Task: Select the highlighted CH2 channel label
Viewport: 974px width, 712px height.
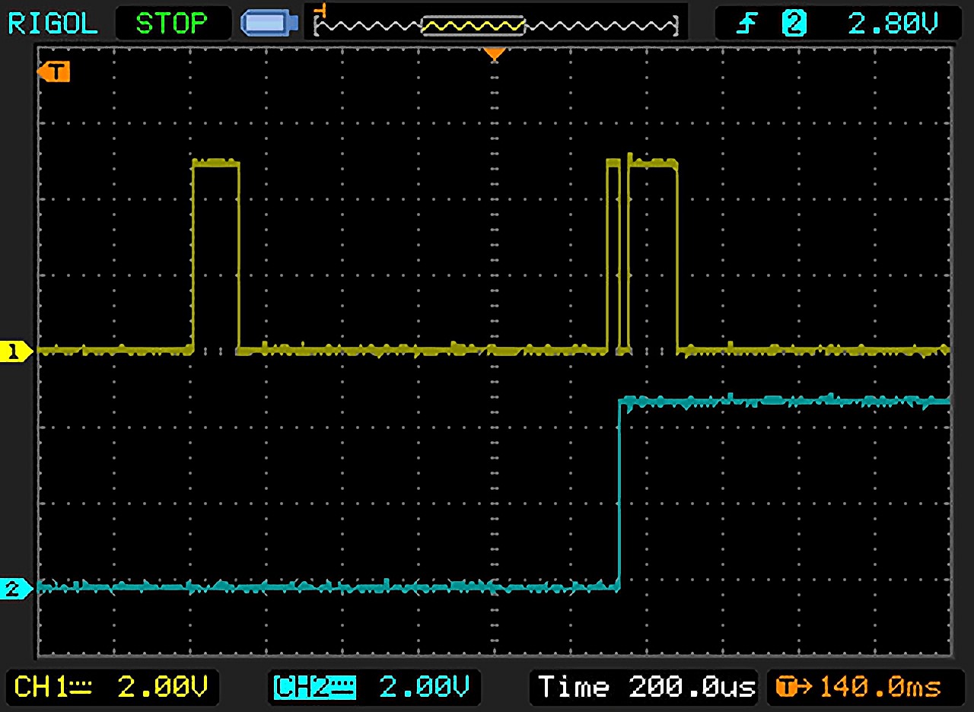Action: pos(315,688)
